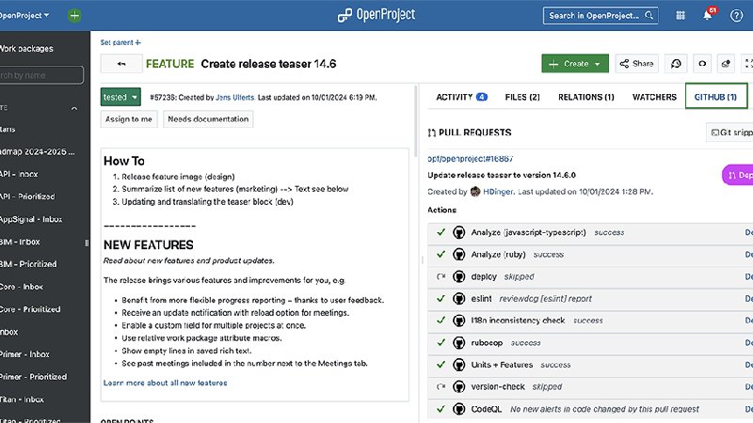This screenshot has width=753, height=423.
Task: Click the skipped status icon of version-check
Action: click(441, 386)
